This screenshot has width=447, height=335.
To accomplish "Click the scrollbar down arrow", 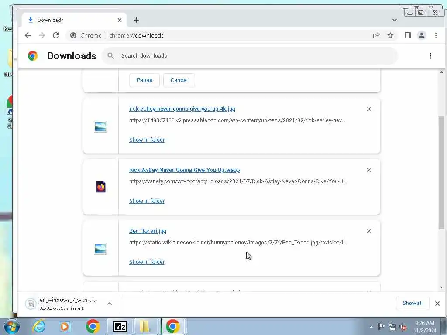I will pos(441,288).
